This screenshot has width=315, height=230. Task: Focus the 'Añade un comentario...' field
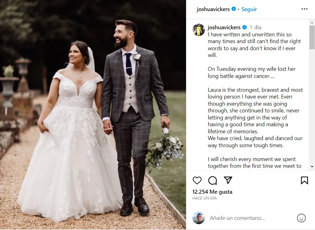tap(251, 218)
